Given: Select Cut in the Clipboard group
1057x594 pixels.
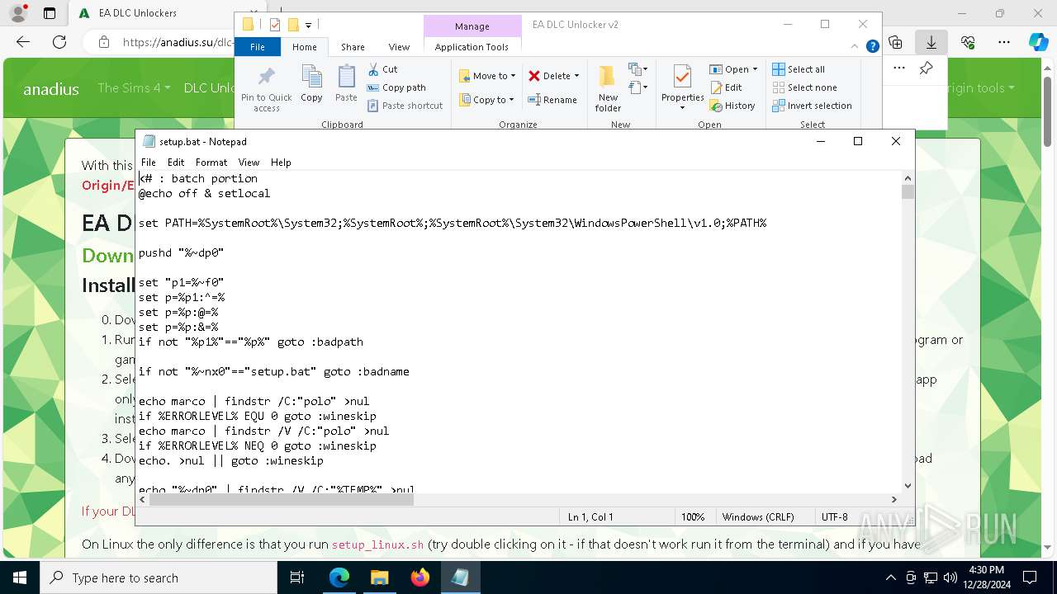Looking at the screenshot, I should 382,69.
